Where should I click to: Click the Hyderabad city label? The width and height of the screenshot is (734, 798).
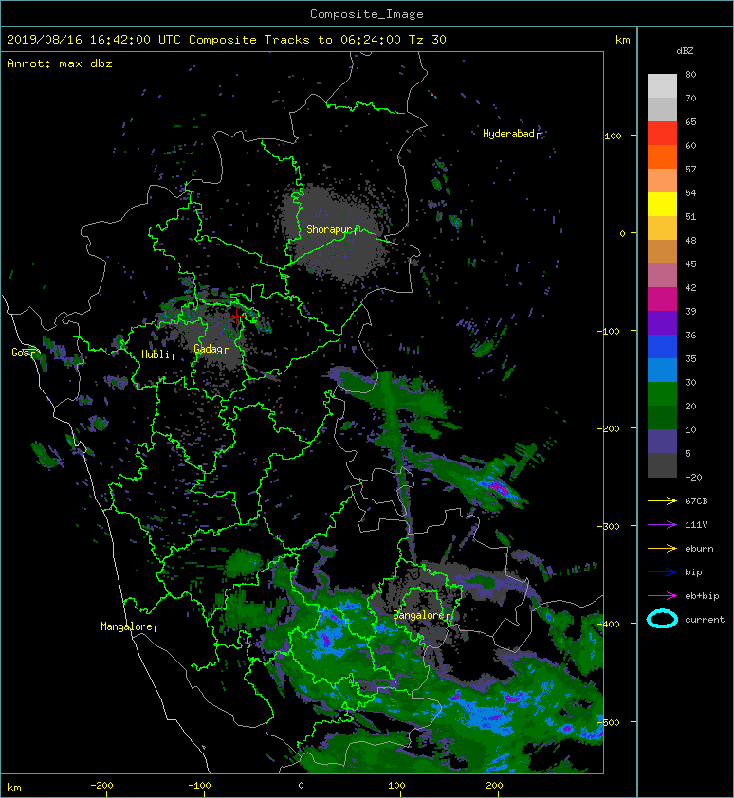pos(511,134)
